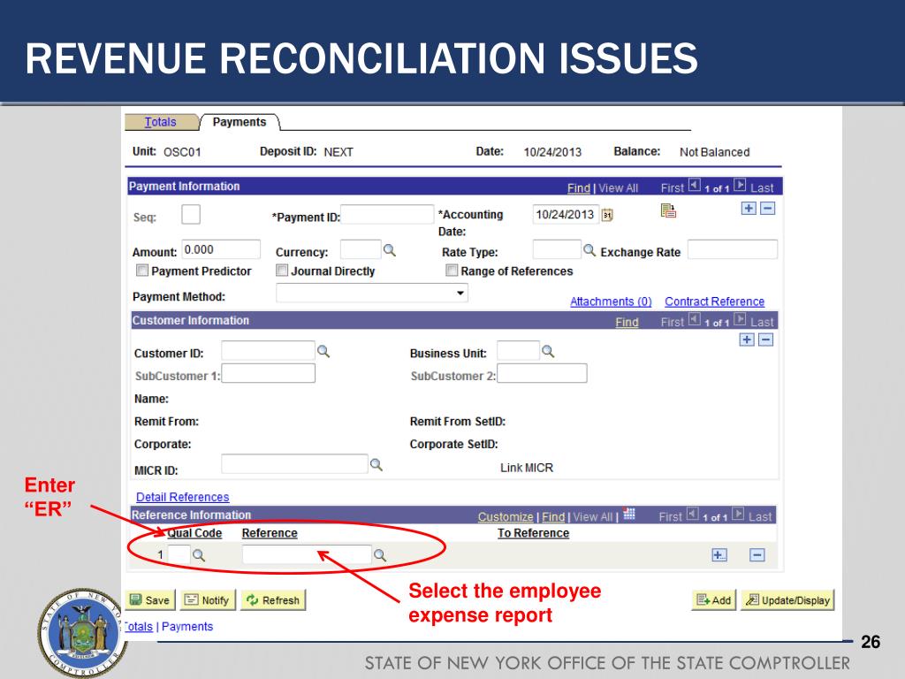905x679 pixels.
Task: Add a new Customer Information row
Action: click(x=747, y=339)
